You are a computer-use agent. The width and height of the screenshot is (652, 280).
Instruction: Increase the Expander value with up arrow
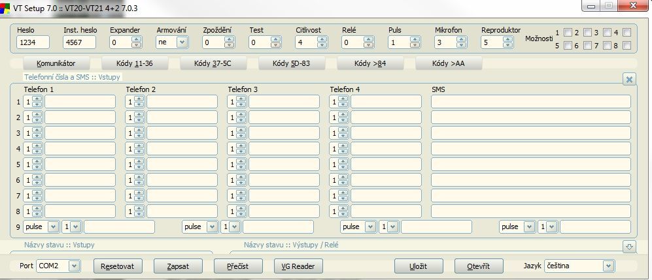tap(136, 39)
